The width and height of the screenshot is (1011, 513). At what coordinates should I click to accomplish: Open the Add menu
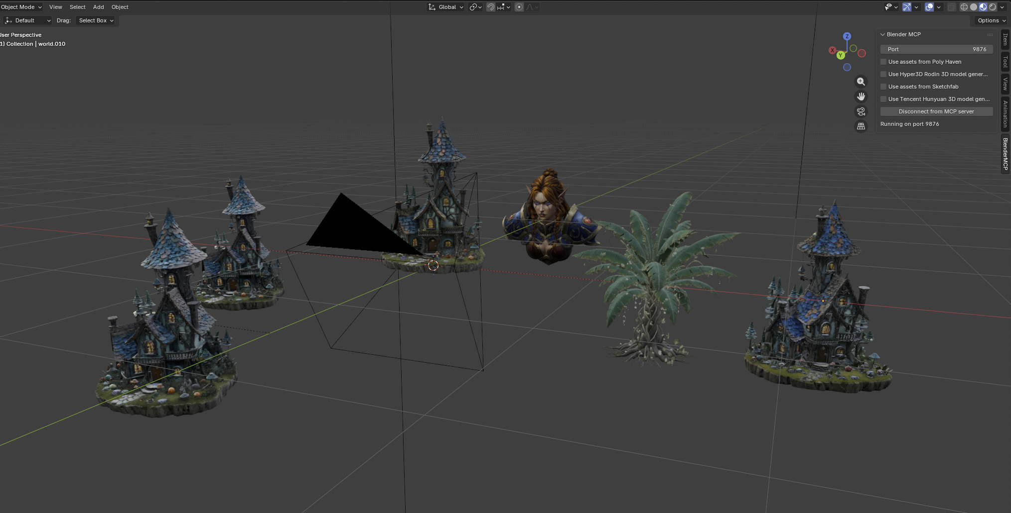pos(99,7)
